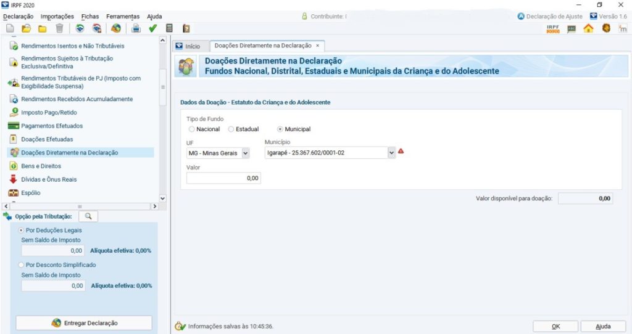Click the Valor input field
Screen dimensions: 632x334
click(223, 178)
